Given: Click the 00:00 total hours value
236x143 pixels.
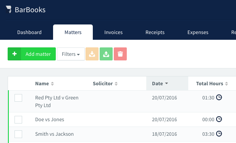Looking at the screenshot, I should click(208, 120).
